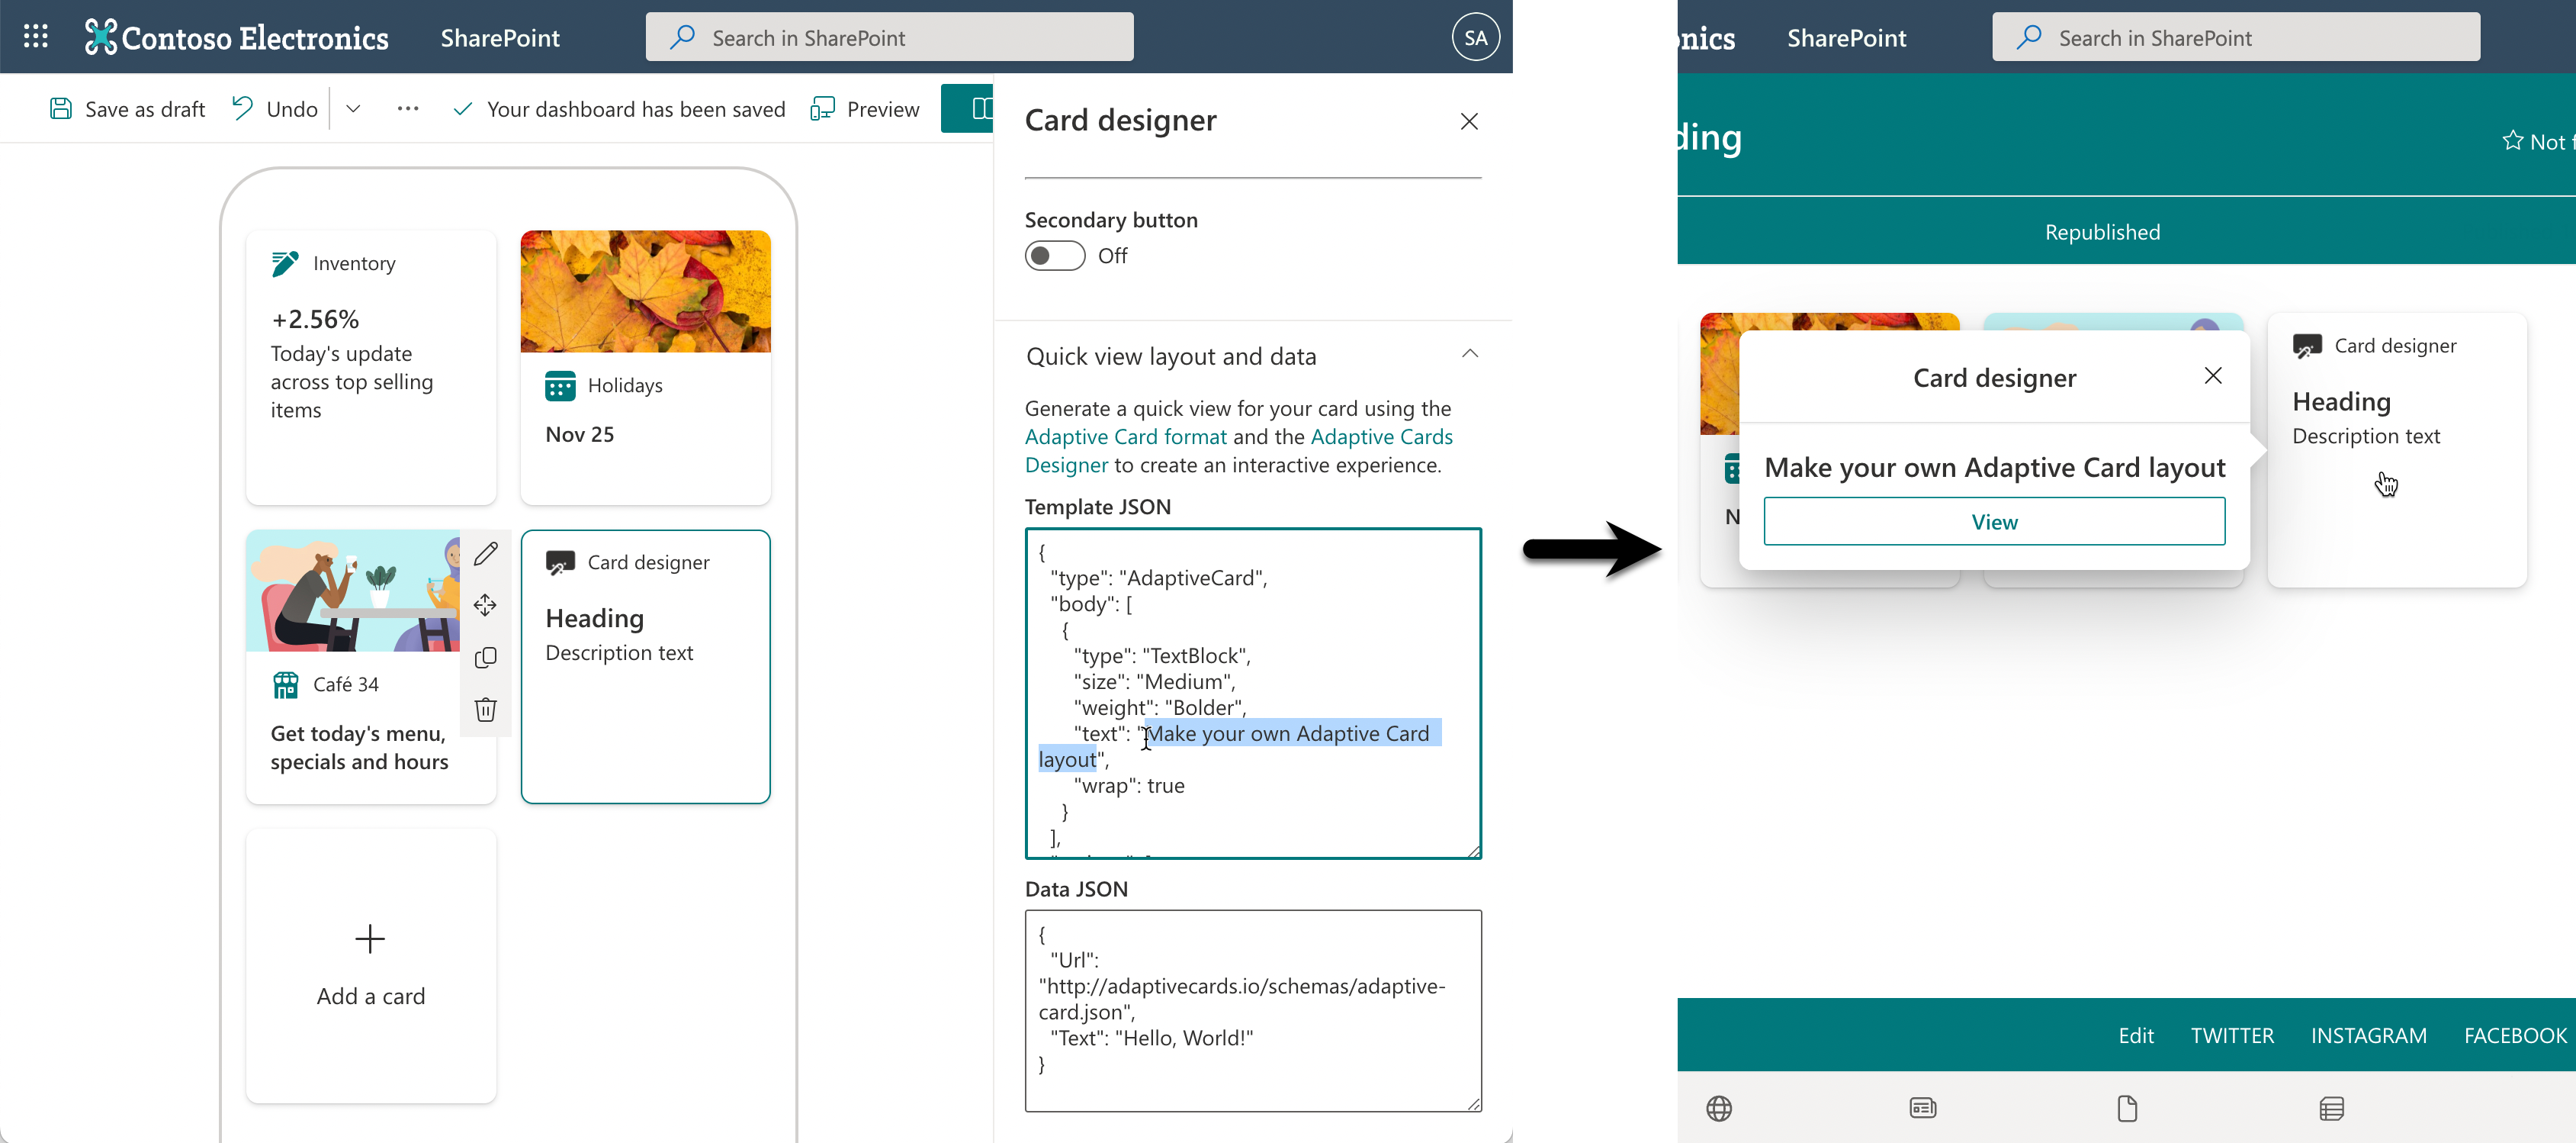Select the globe icon in bottom navigation
Viewport: 2576px width, 1143px height.
[x=1719, y=1108]
